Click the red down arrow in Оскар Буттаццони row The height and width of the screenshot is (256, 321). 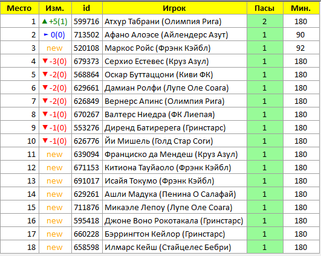click(45, 74)
